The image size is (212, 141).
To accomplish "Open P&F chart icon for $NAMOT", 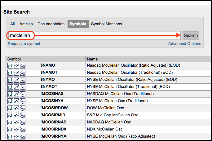I will pos(23,73).
